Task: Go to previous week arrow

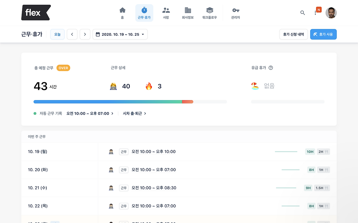Action: tap(72, 34)
